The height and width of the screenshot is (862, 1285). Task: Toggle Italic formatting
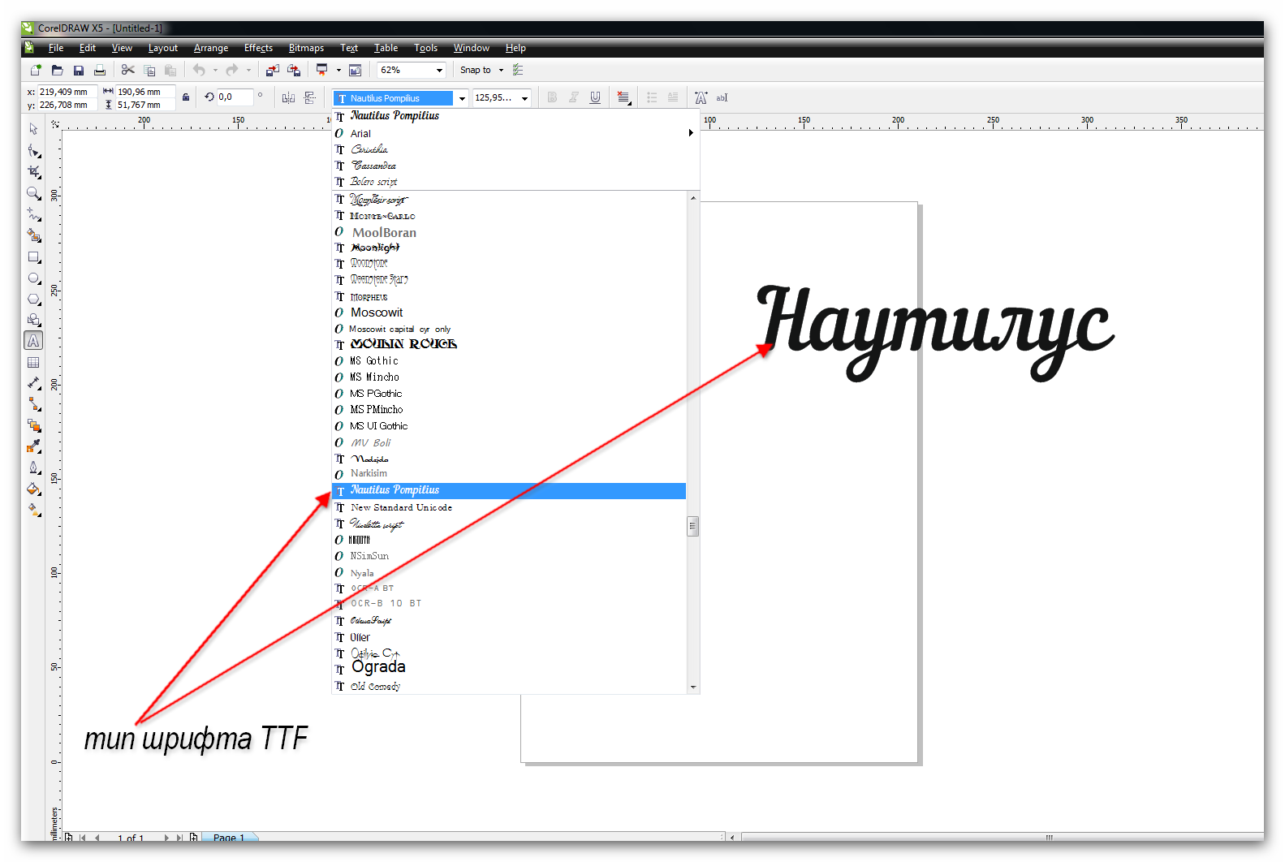pyautogui.click(x=574, y=97)
